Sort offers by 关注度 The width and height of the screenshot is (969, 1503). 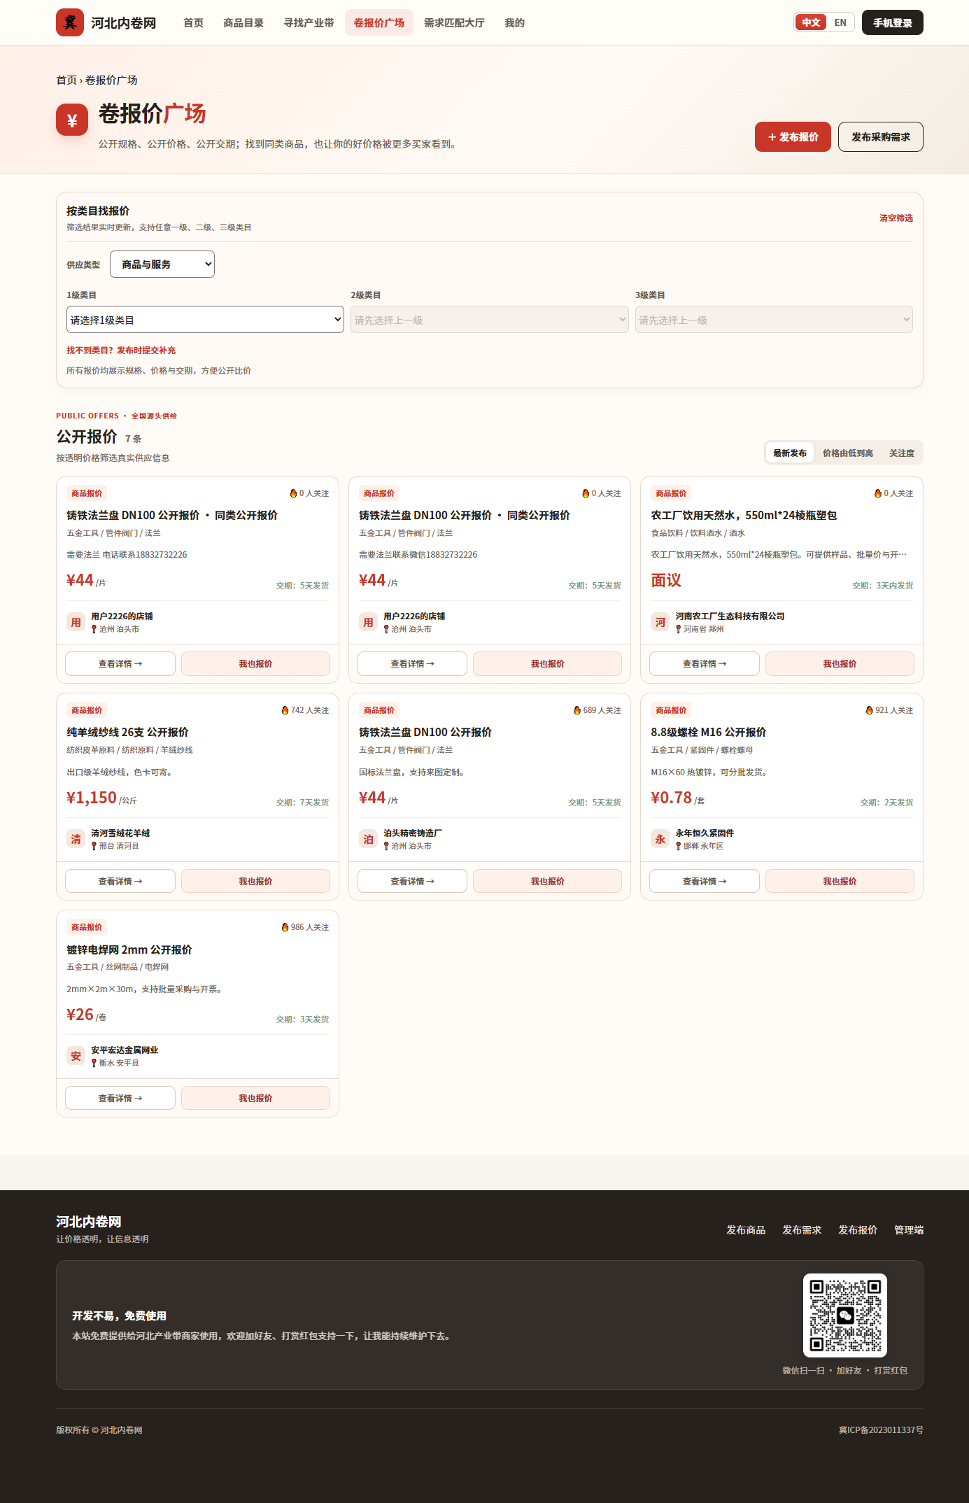click(x=902, y=453)
